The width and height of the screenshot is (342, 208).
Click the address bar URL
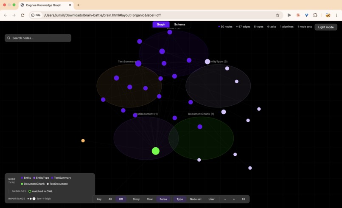click(103, 15)
